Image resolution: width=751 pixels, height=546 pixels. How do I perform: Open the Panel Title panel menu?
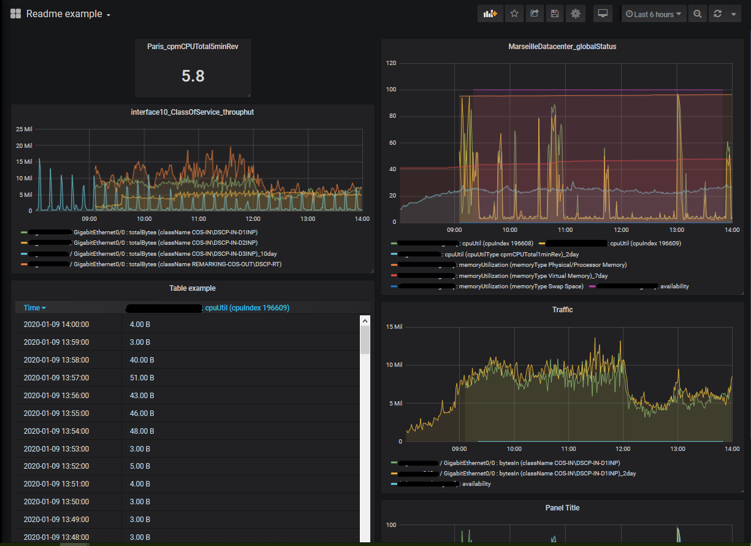point(562,508)
